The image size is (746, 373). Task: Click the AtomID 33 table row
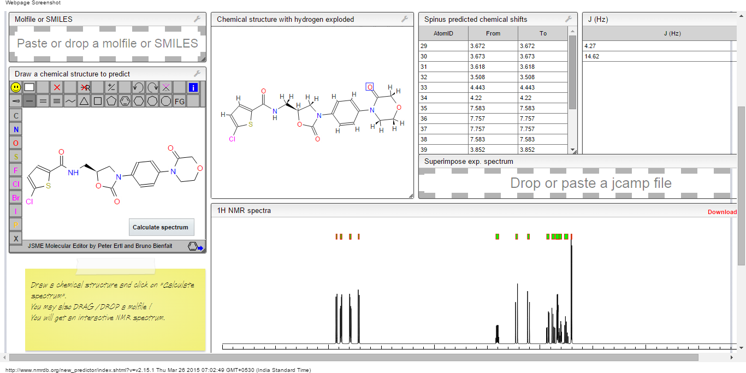[x=493, y=87]
